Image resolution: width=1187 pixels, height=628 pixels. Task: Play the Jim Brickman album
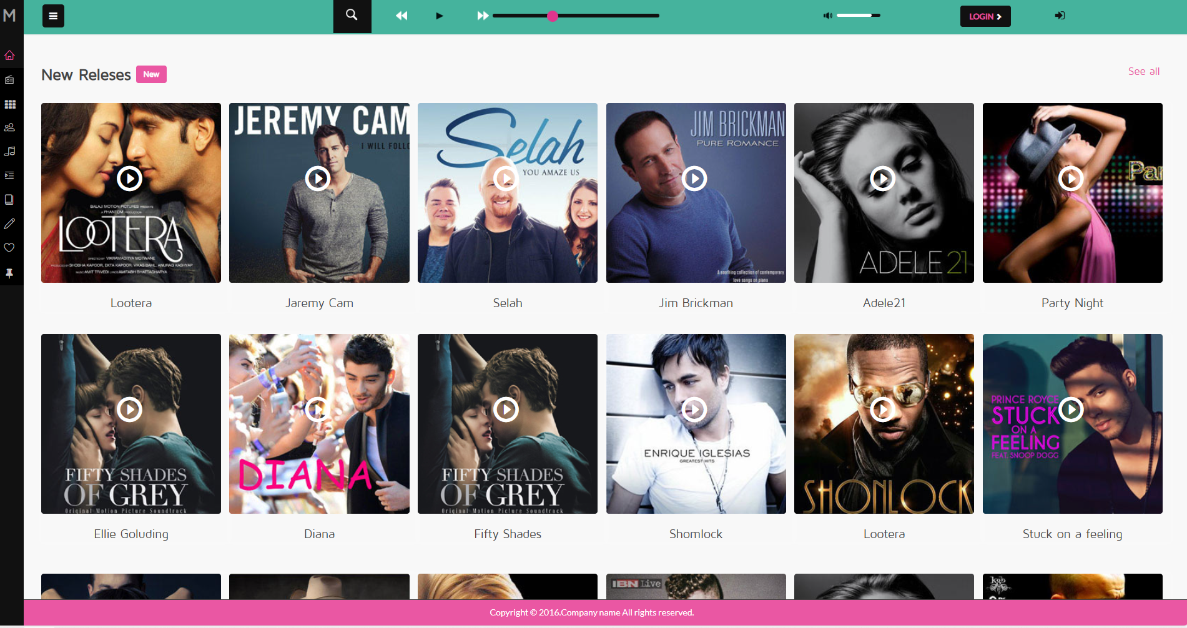pos(694,179)
